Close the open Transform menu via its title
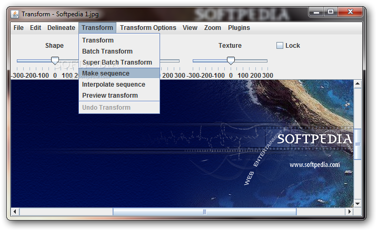 tap(97, 28)
